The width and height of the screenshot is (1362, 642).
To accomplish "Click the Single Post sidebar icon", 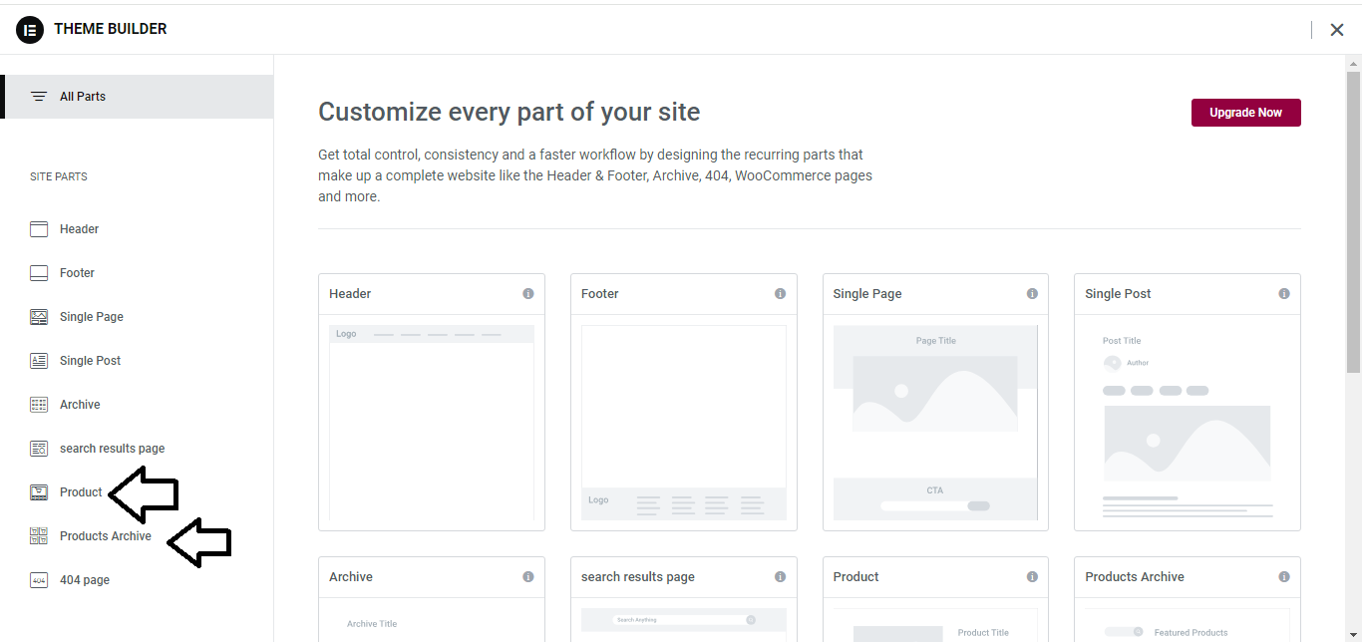I will click(39, 361).
